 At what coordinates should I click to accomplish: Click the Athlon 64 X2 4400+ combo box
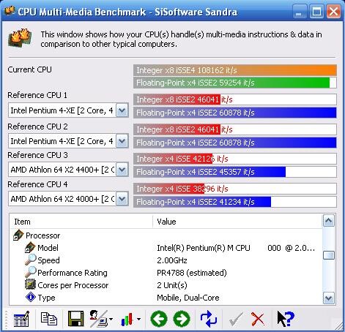pyautogui.click(x=68, y=170)
